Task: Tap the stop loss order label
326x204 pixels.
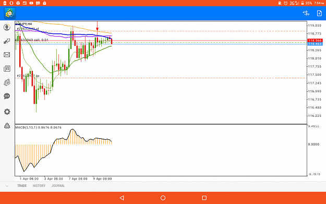Action: [28, 29]
